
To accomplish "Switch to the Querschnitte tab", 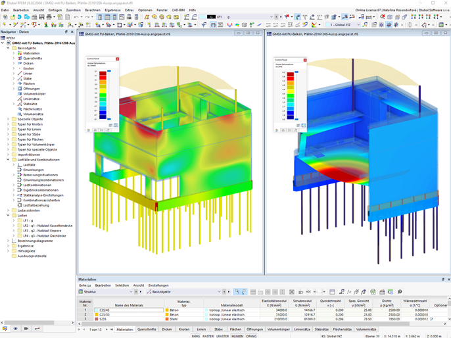I will click(x=147, y=329).
